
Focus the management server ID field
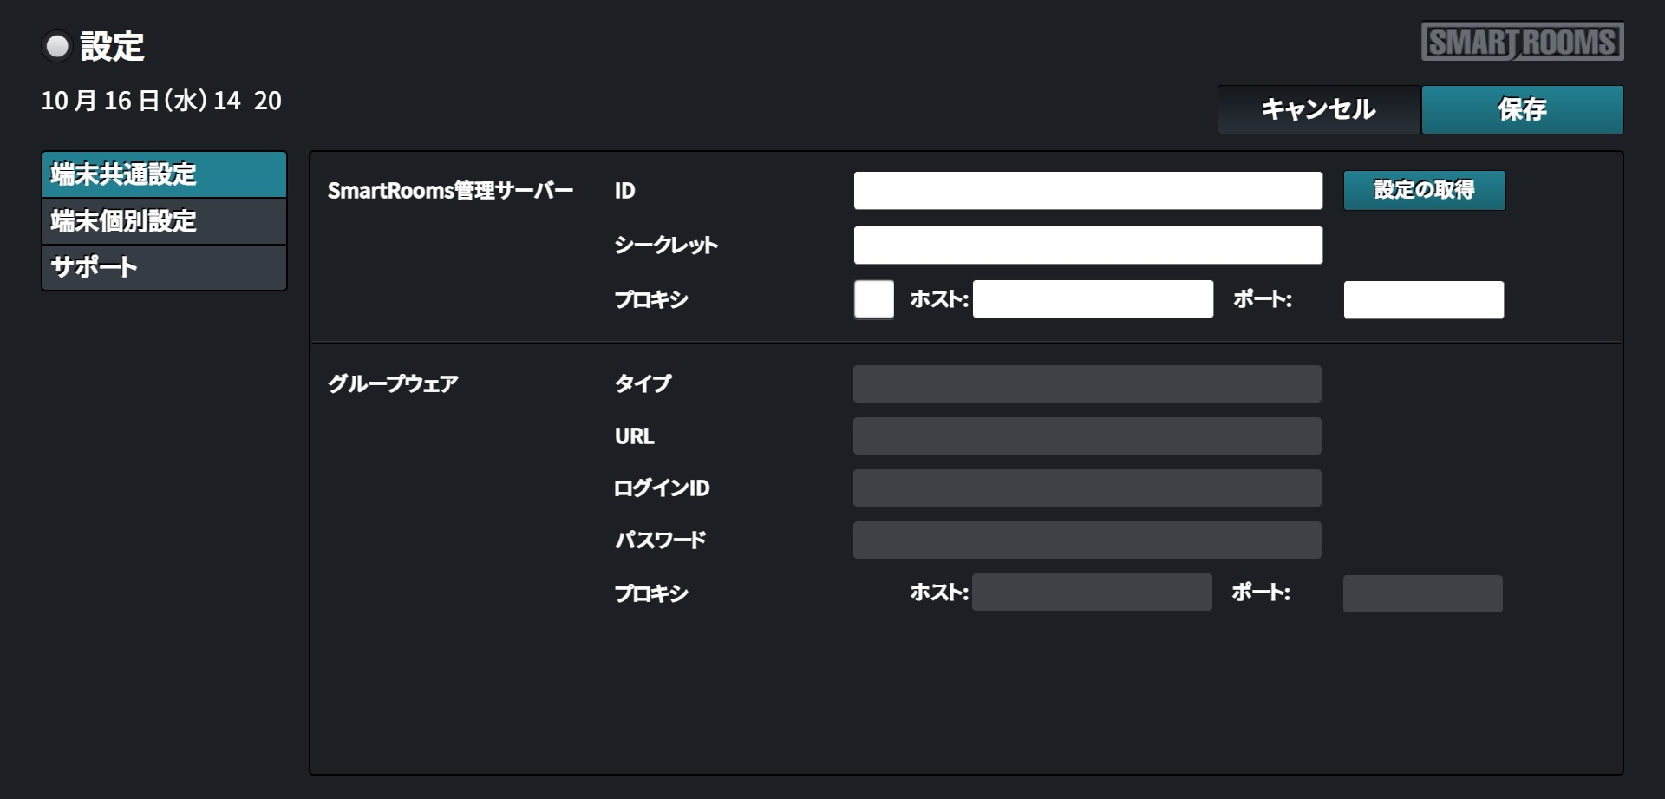click(1087, 191)
